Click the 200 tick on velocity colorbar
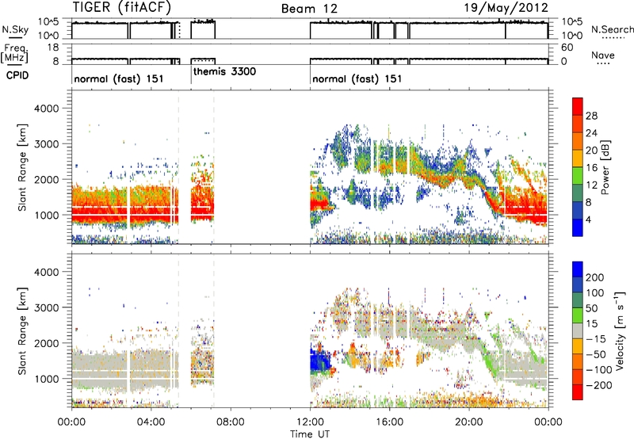The height and width of the screenshot is (439, 634). [595, 277]
